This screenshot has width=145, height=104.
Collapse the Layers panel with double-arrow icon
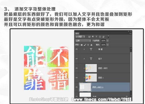click(x=129, y=31)
